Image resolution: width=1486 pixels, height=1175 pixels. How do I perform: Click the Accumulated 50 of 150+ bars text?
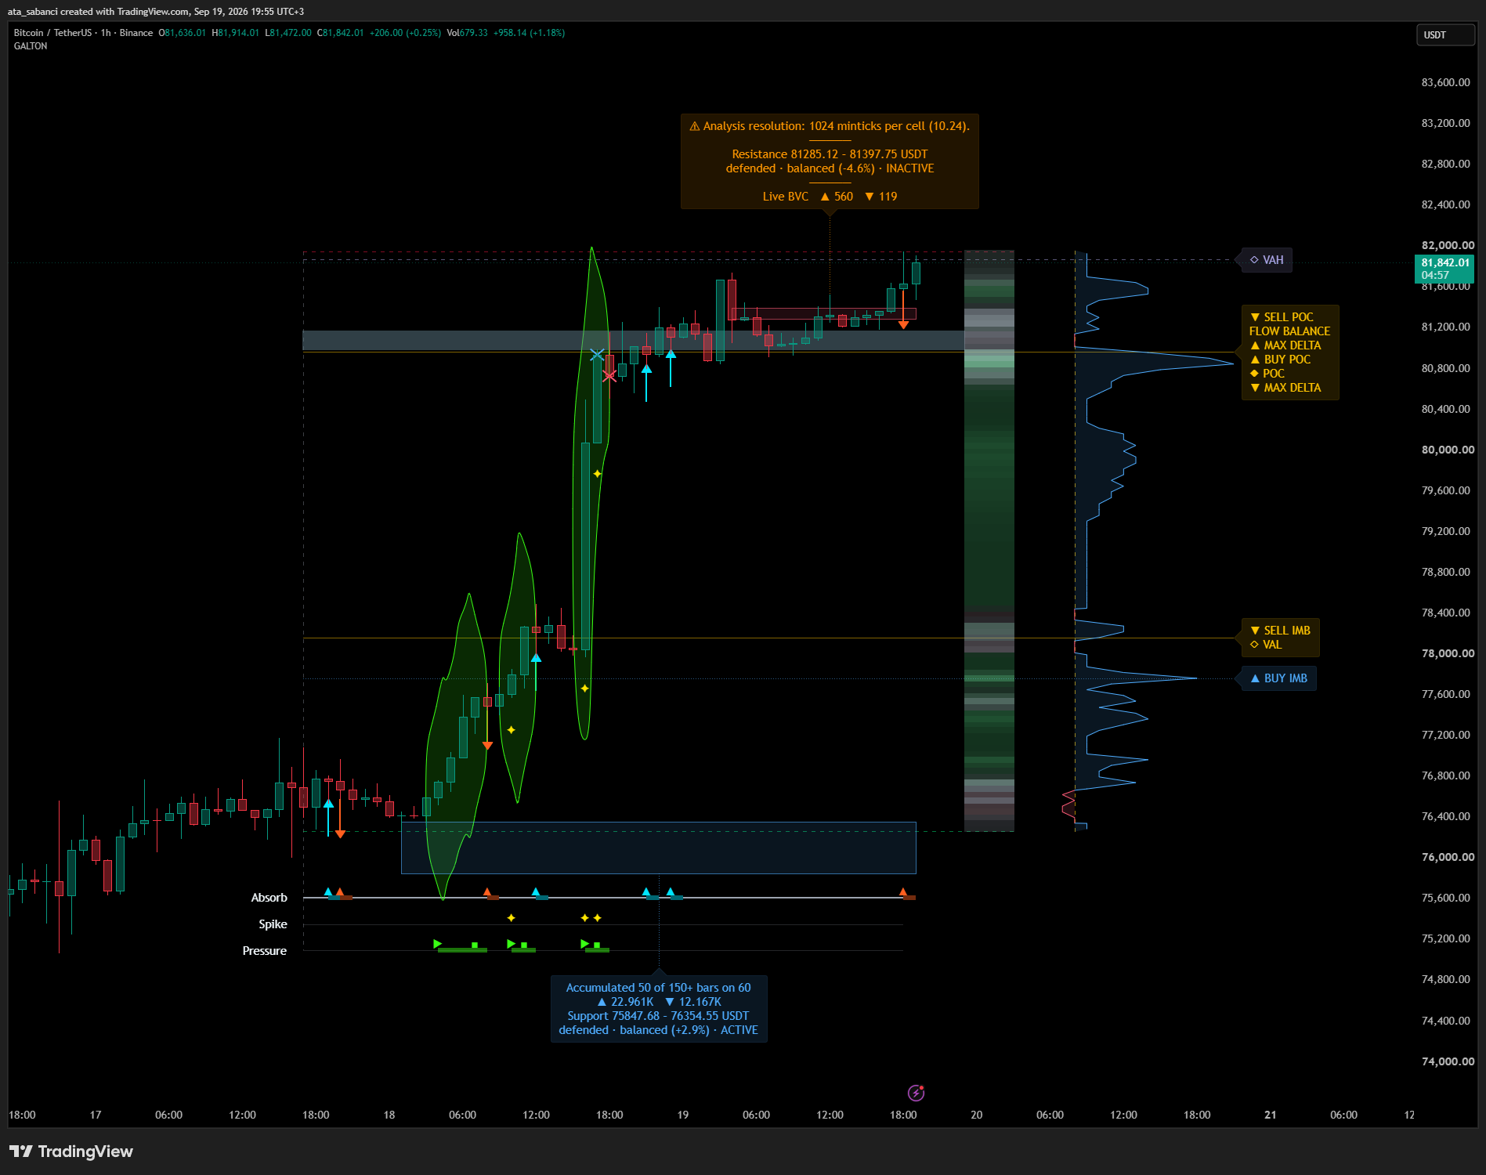658,988
